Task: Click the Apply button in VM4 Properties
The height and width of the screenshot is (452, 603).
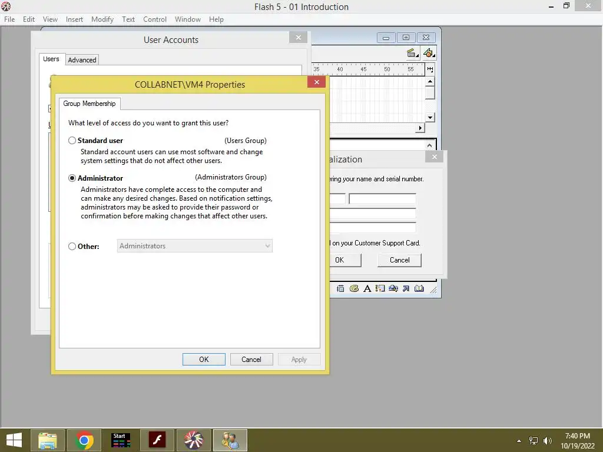Action: (x=299, y=360)
